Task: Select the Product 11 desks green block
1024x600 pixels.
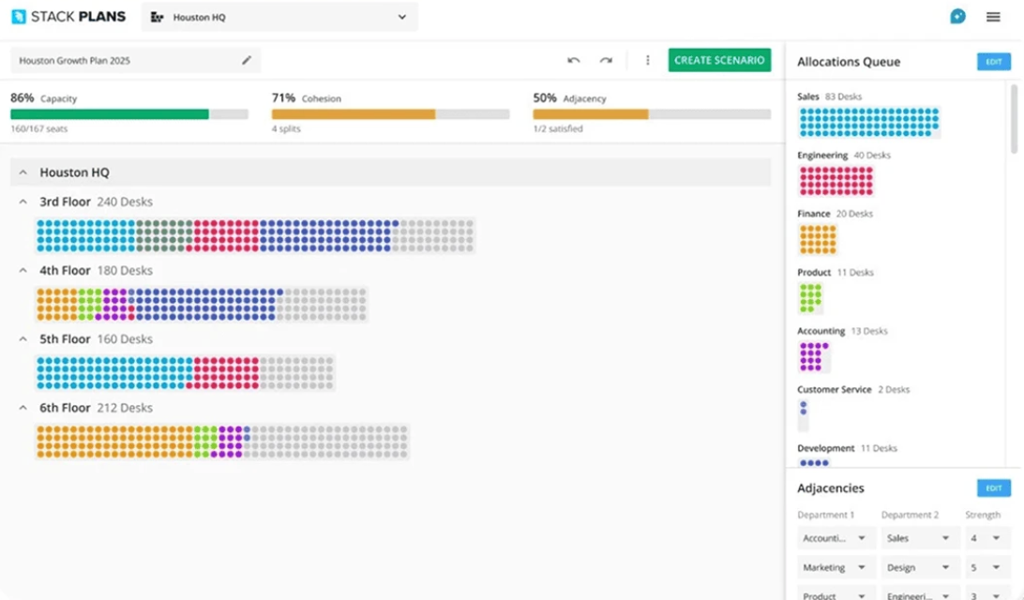Action: [810, 298]
